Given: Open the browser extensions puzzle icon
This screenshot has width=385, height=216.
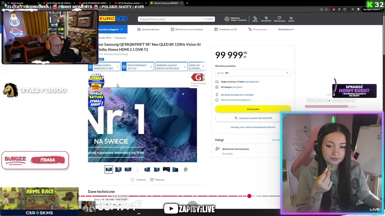Looking at the screenshot, I should tap(345, 9).
